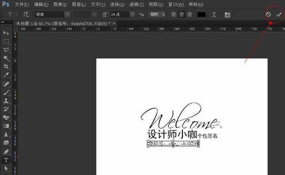This screenshot has width=285, height=175.
Task: Select the Polygonal Lasso tool
Action: (6, 49)
